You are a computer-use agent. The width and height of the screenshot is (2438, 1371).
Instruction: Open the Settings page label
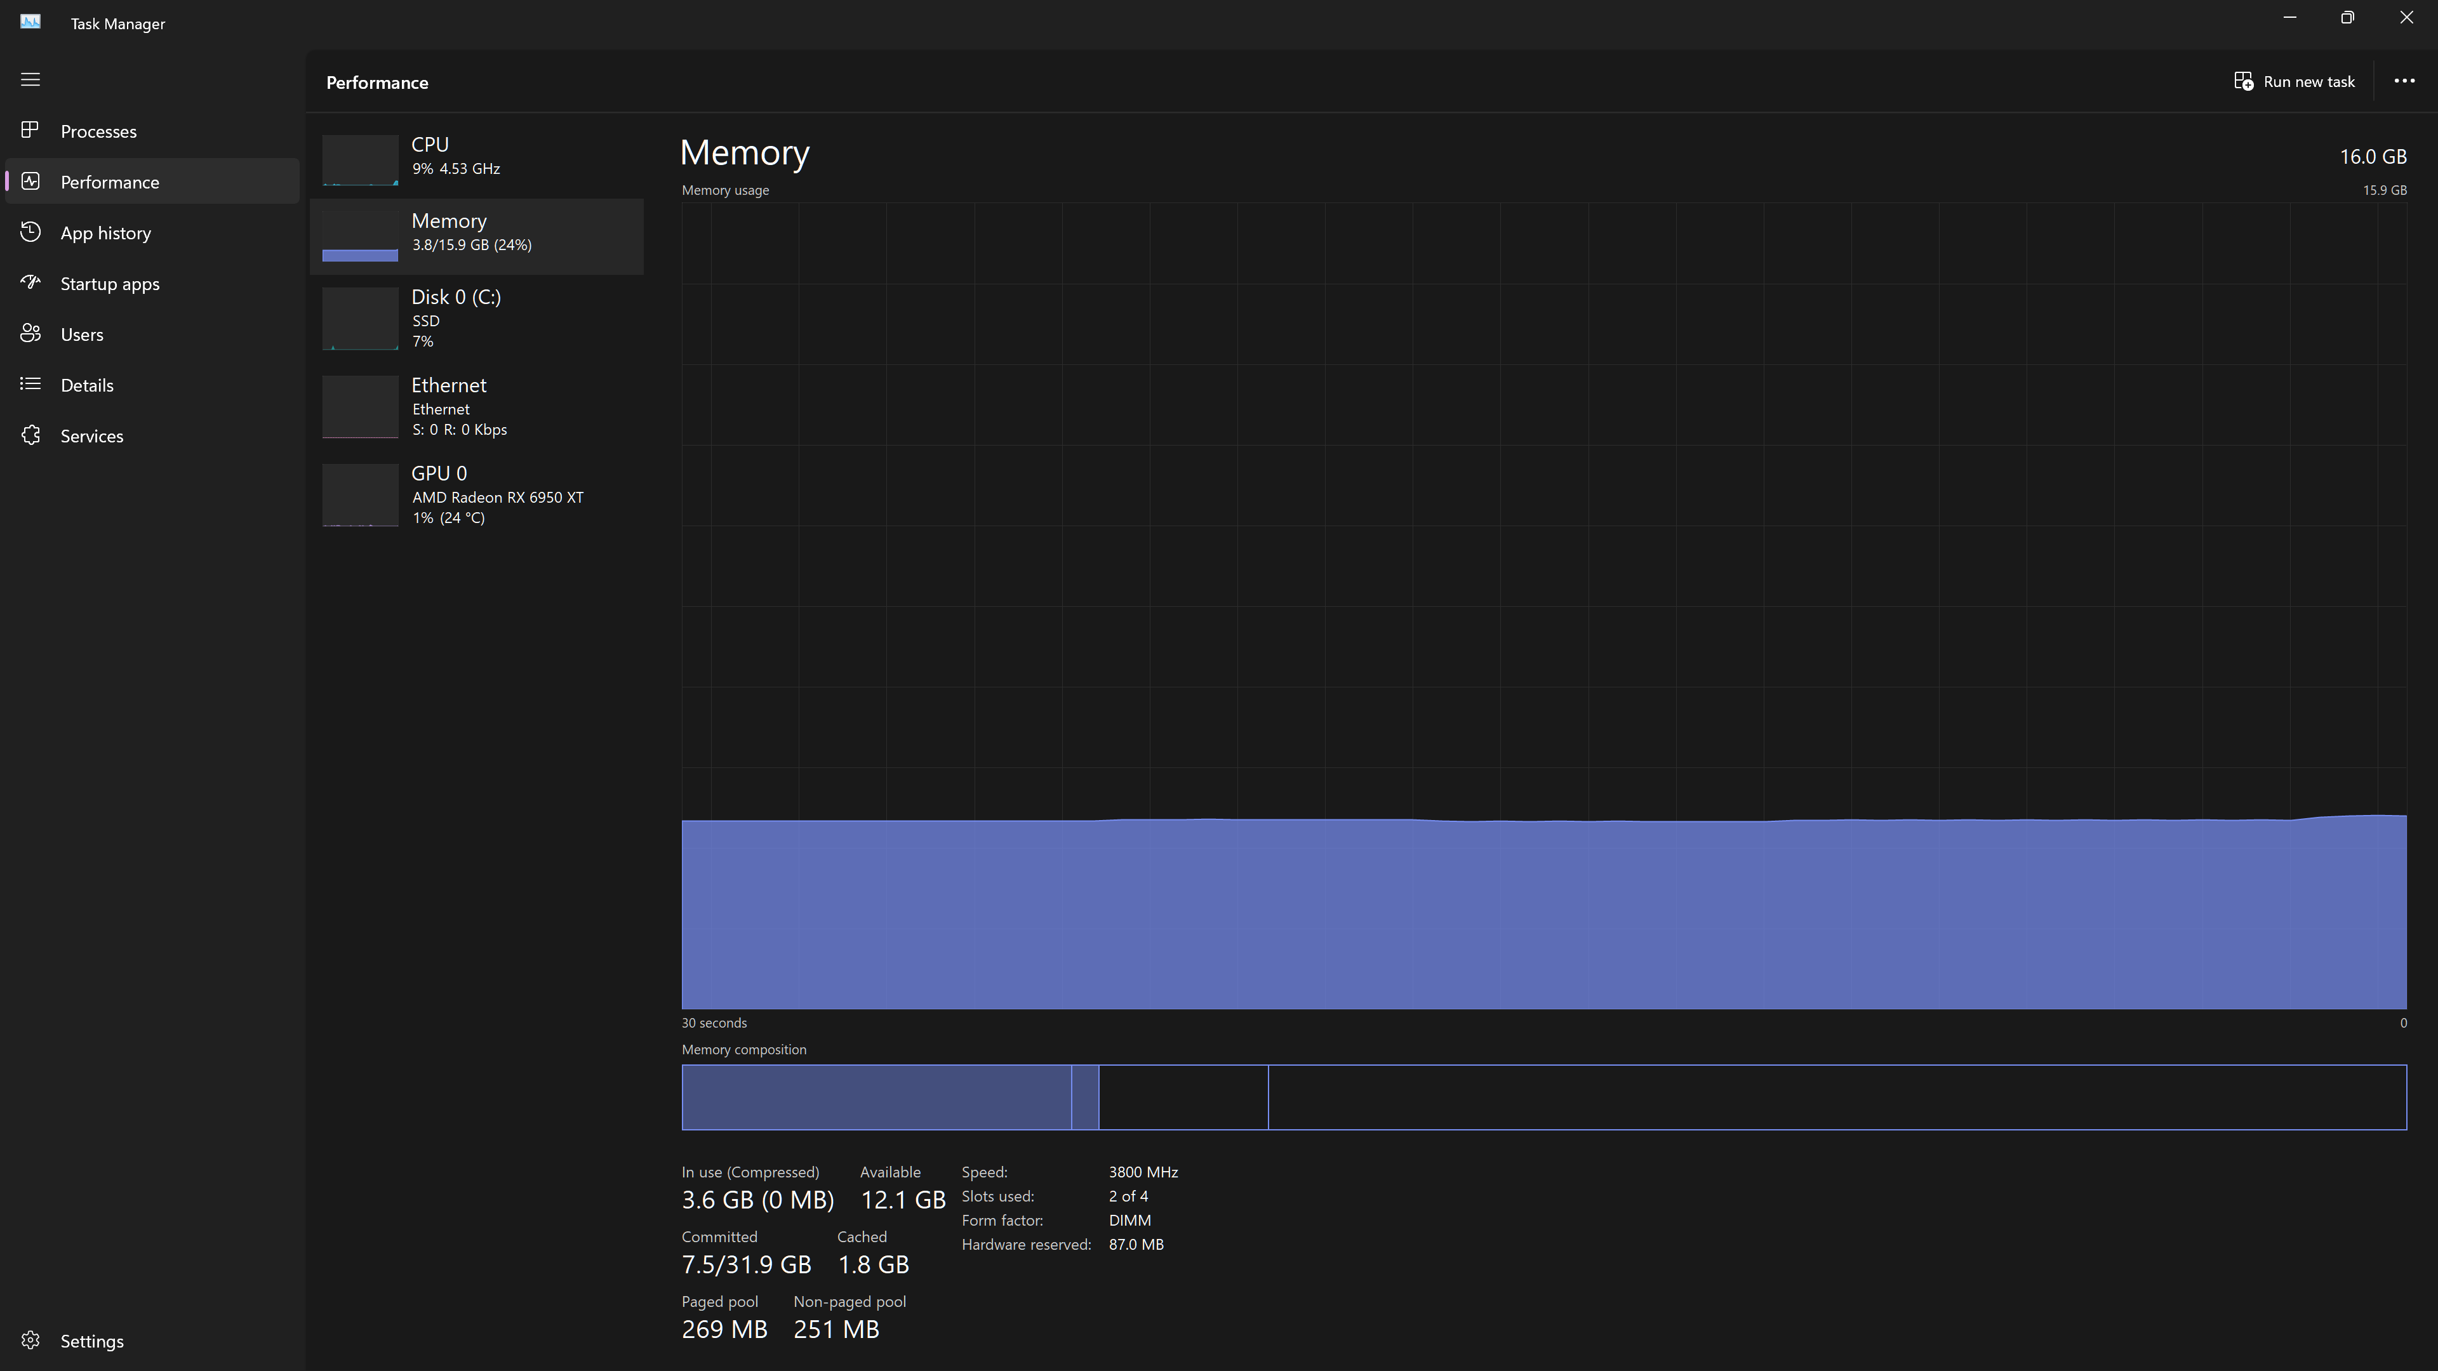92,1342
